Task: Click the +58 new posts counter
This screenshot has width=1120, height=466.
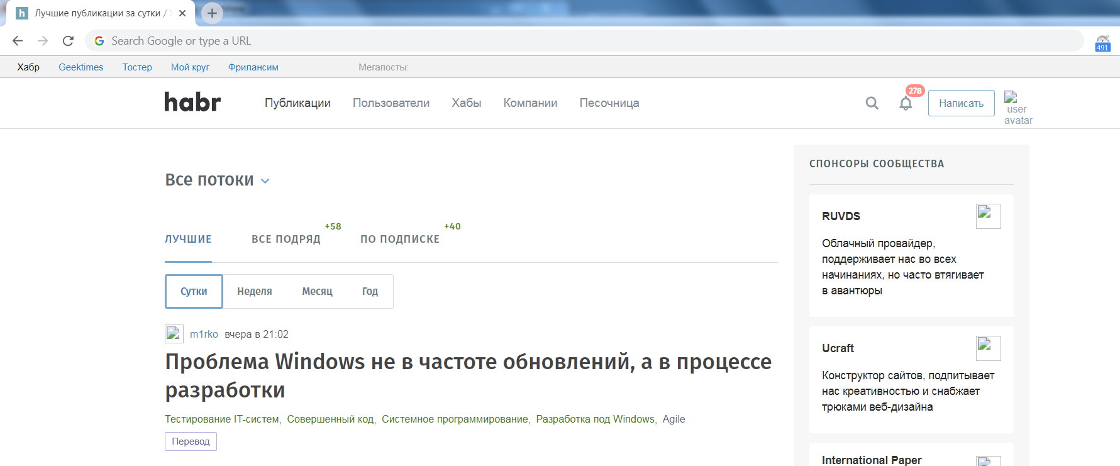Action: (x=333, y=226)
